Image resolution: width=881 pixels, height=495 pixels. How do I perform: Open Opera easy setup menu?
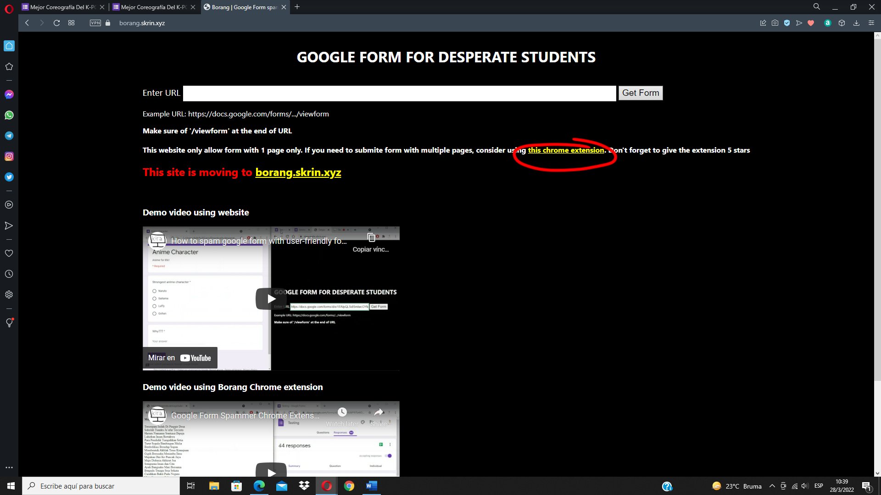(x=871, y=23)
